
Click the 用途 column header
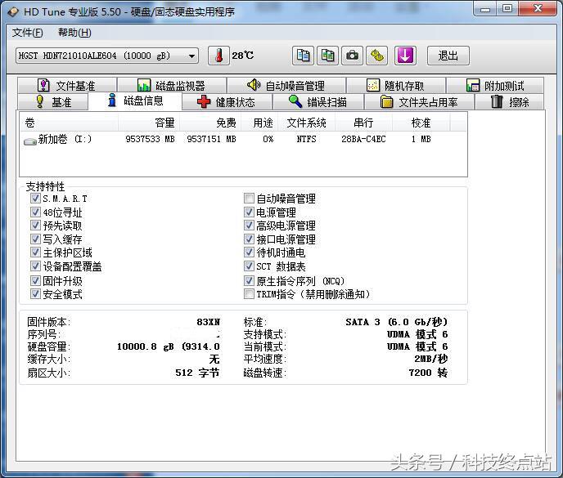(x=259, y=123)
